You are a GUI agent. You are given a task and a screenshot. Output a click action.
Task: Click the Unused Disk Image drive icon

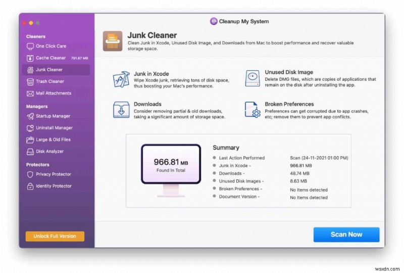(x=252, y=78)
